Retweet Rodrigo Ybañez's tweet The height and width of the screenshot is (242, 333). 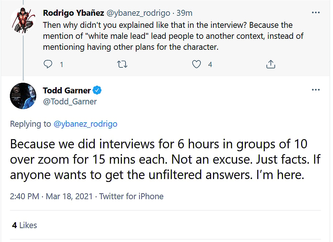point(122,64)
